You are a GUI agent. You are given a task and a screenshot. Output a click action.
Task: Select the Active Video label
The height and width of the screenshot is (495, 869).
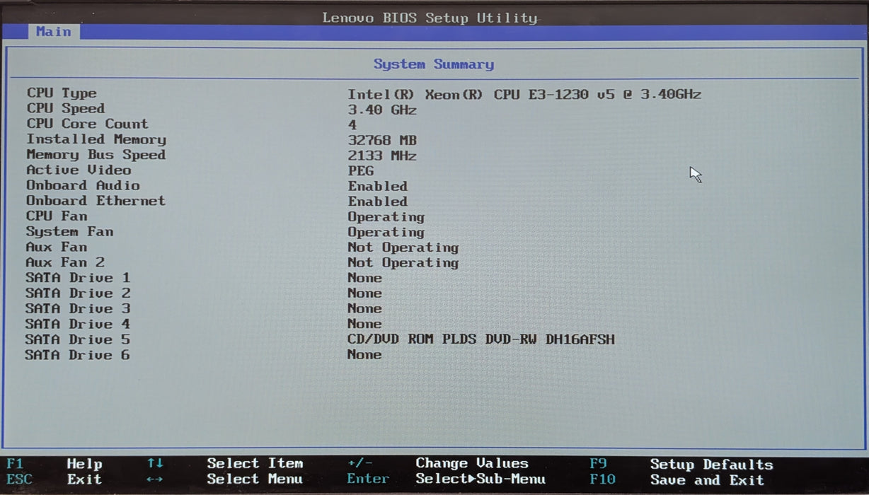pos(79,170)
